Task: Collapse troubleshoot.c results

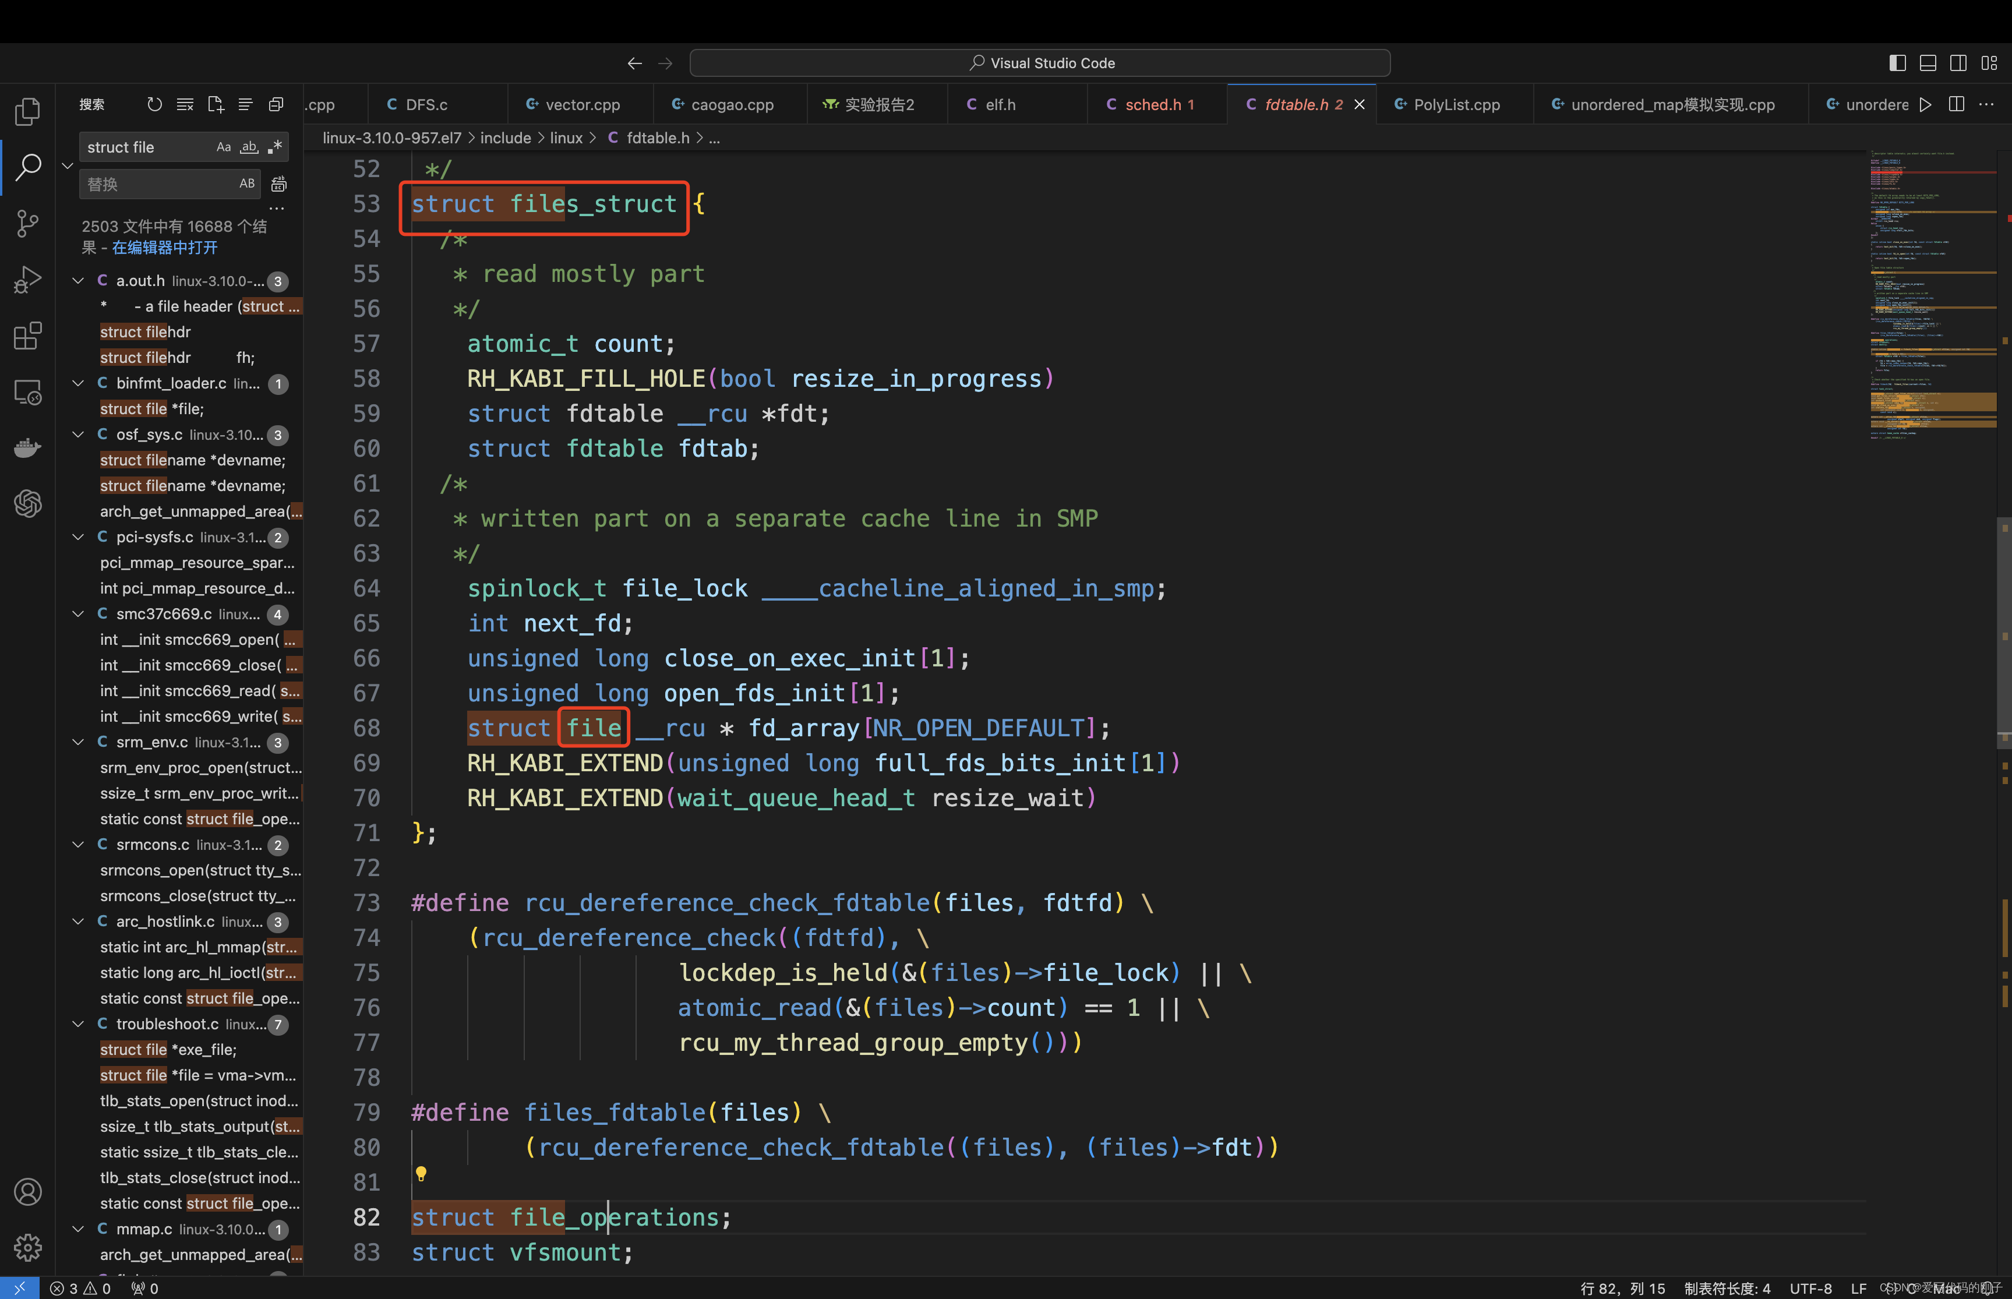Action: (79, 1023)
